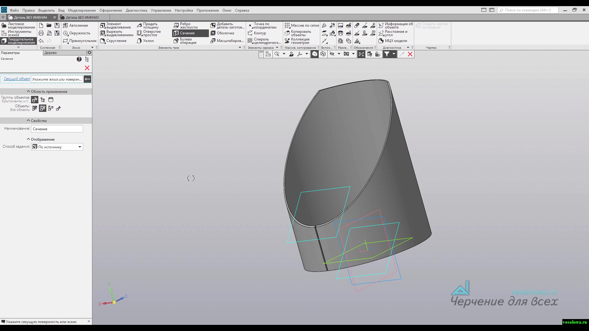The image size is (589, 331).
Task: Choose Булева операция command
Action: click(x=185, y=41)
